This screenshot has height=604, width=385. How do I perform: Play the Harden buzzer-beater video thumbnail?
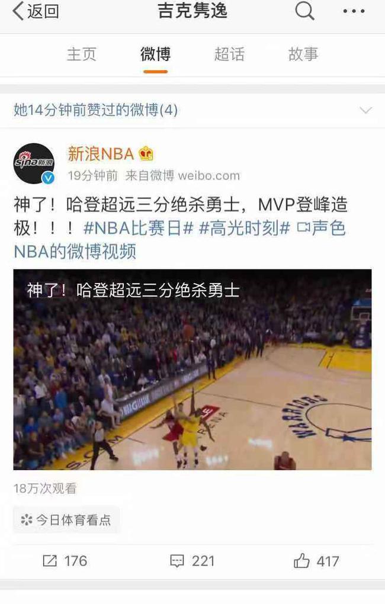coord(192,370)
